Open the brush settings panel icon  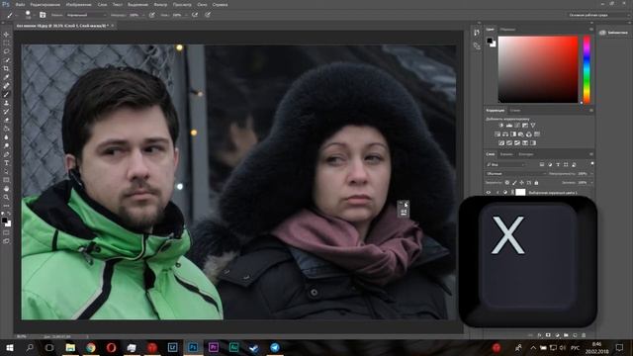click(x=43, y=15)
